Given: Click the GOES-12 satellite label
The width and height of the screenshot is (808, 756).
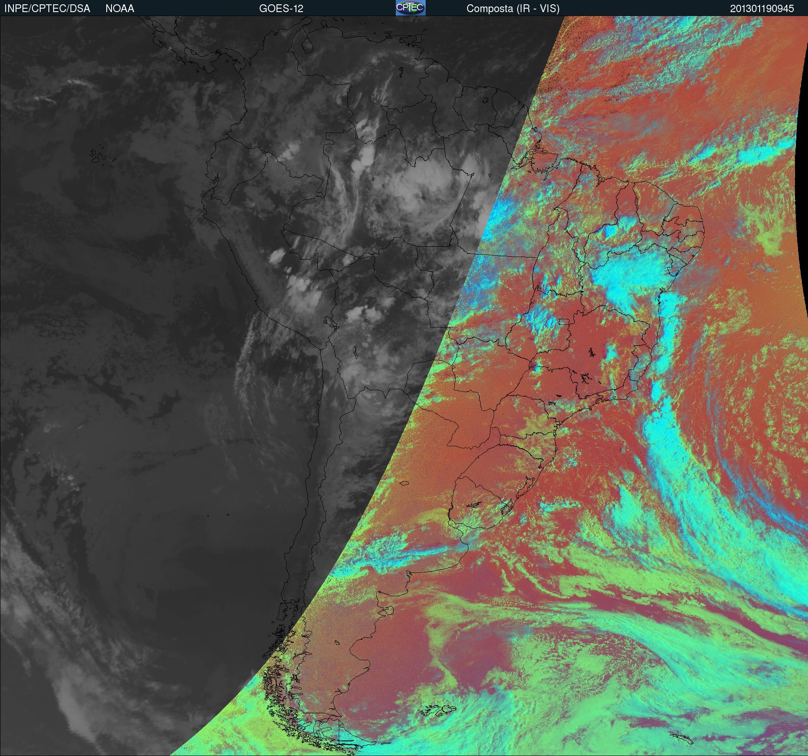Looking at the screenshot, I should pos(281,9).
